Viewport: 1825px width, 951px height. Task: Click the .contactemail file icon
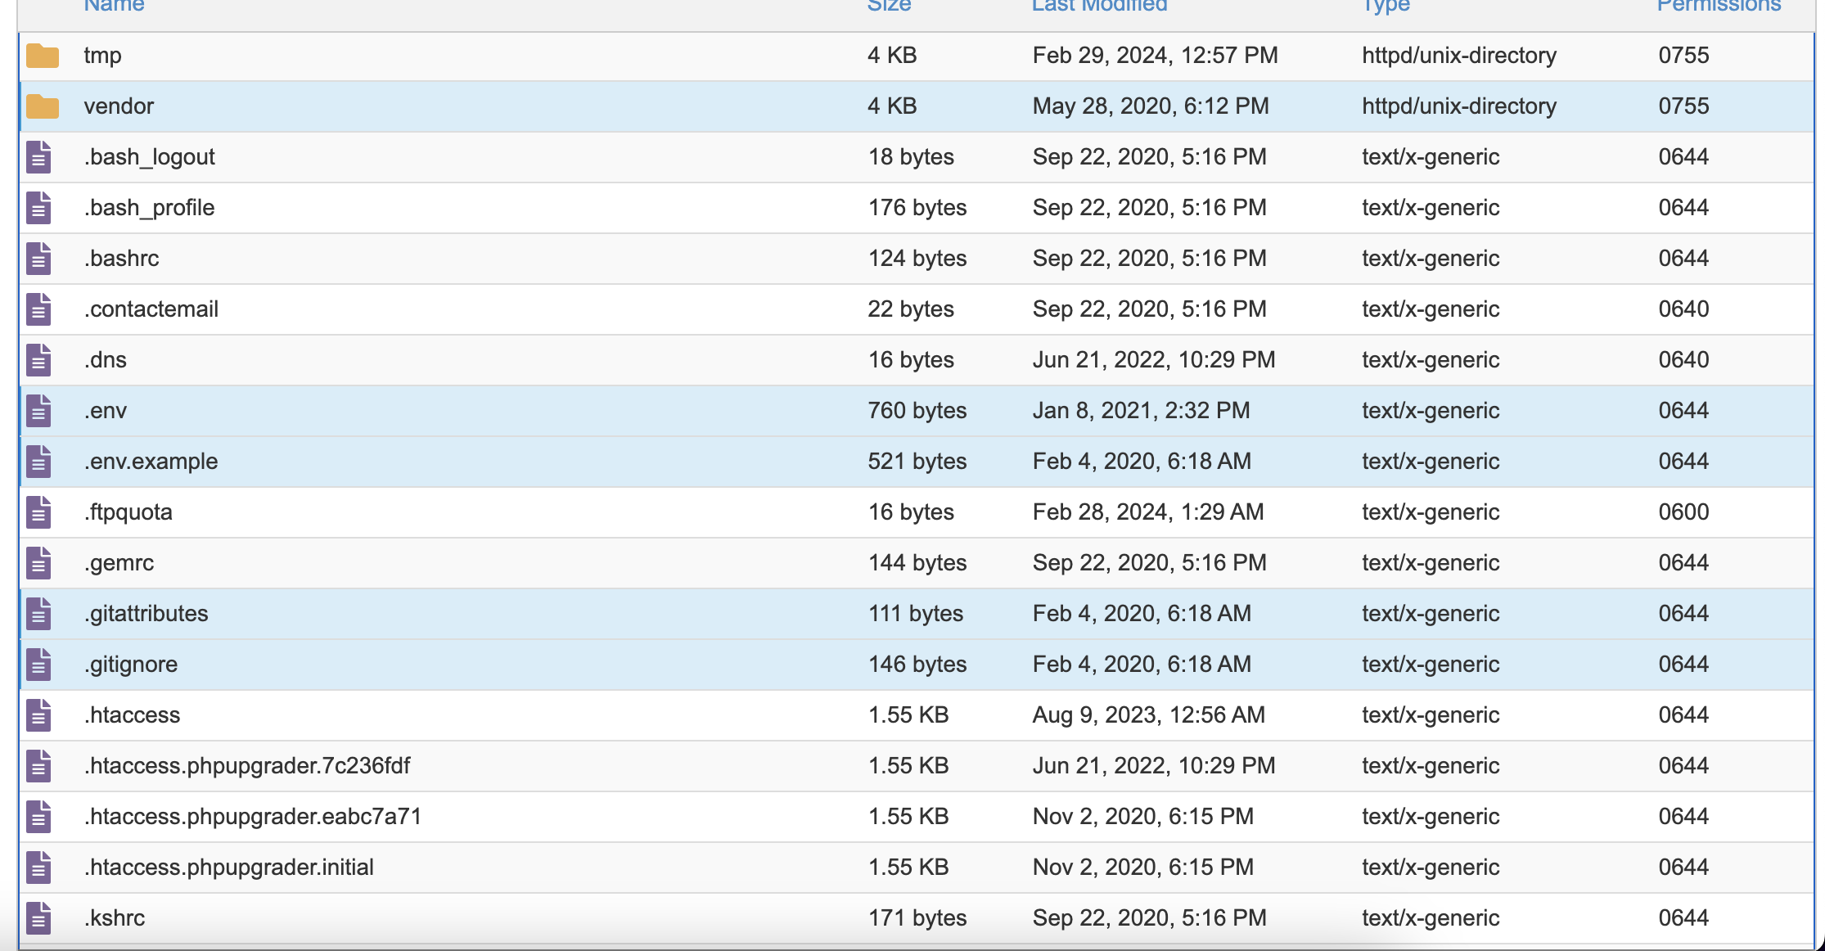(x=38, y=309)
